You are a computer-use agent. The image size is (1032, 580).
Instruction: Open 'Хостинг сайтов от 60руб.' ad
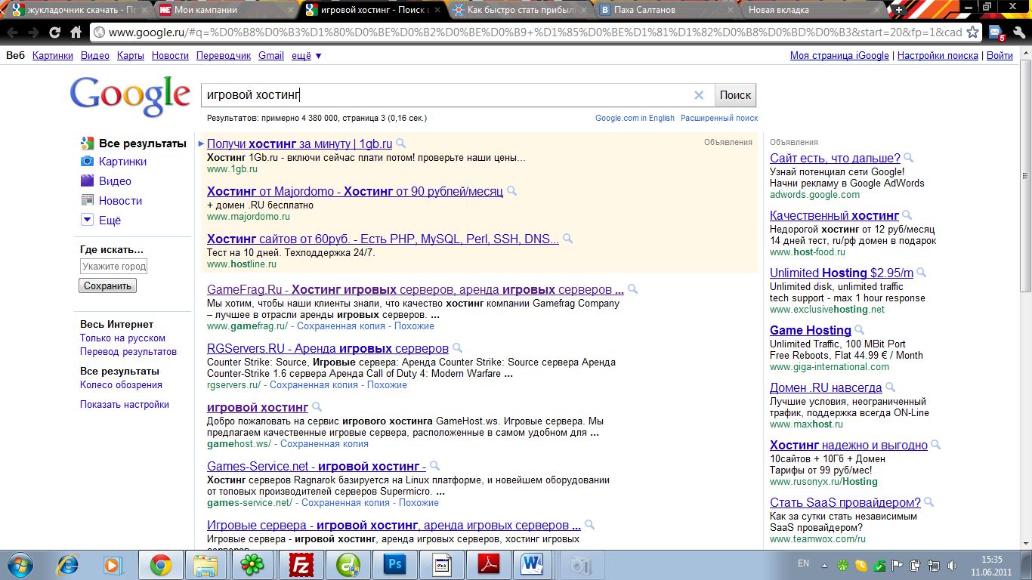[x=383, y=239]
